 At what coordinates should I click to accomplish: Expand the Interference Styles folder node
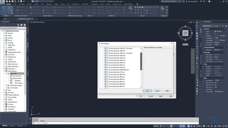[6, 85]
